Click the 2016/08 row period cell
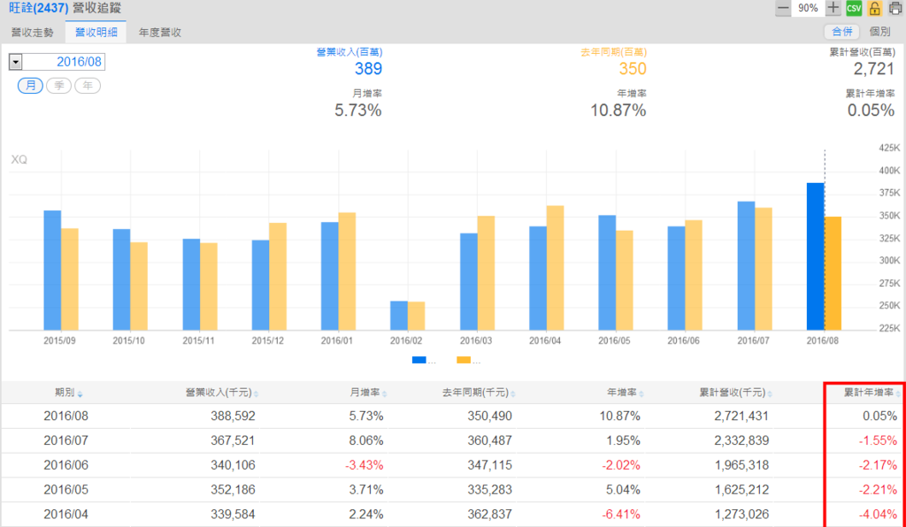 [65, 416]
